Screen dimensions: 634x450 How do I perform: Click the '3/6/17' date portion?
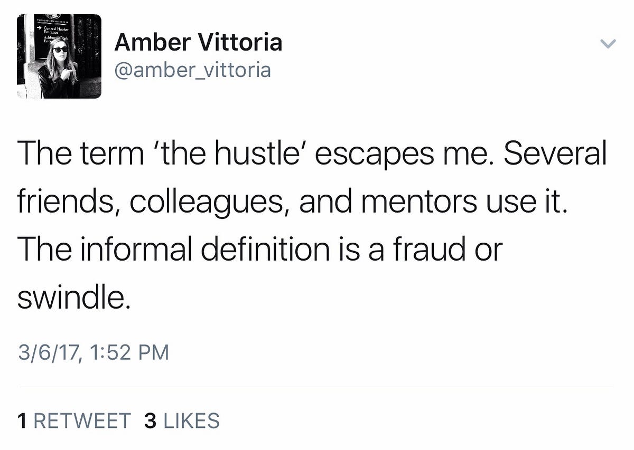(51, 351)
